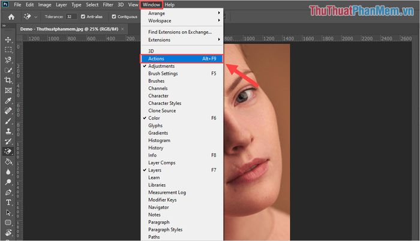420x241 pixels.
Task: Select the Pen tool
Action: click(8, 192)
